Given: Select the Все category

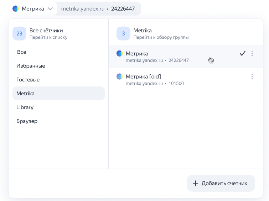Looking at the screenshot, I should 22,52.
